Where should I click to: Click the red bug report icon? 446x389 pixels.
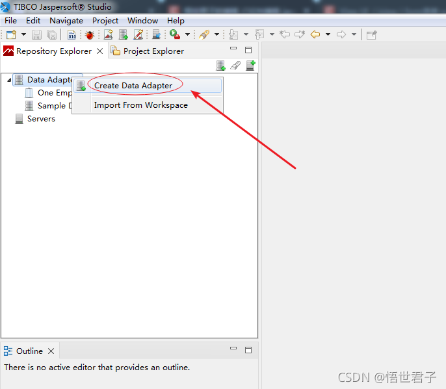point(90,35)
